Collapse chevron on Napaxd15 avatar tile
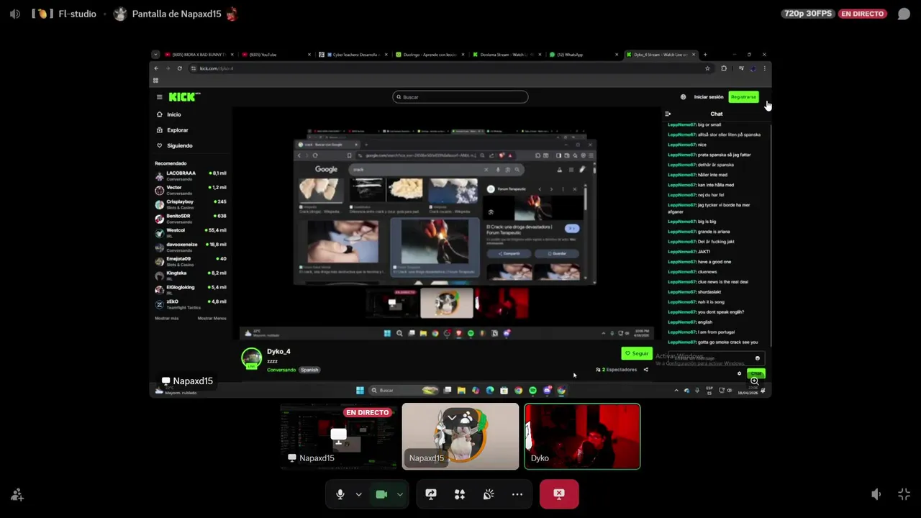 [x=452, y=417]
